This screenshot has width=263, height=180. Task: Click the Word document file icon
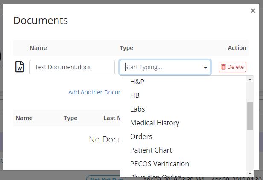pos(20,67)
